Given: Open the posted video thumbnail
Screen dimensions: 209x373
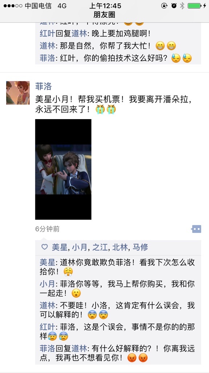Looking at the screenshot, I should tap(63, 169).
